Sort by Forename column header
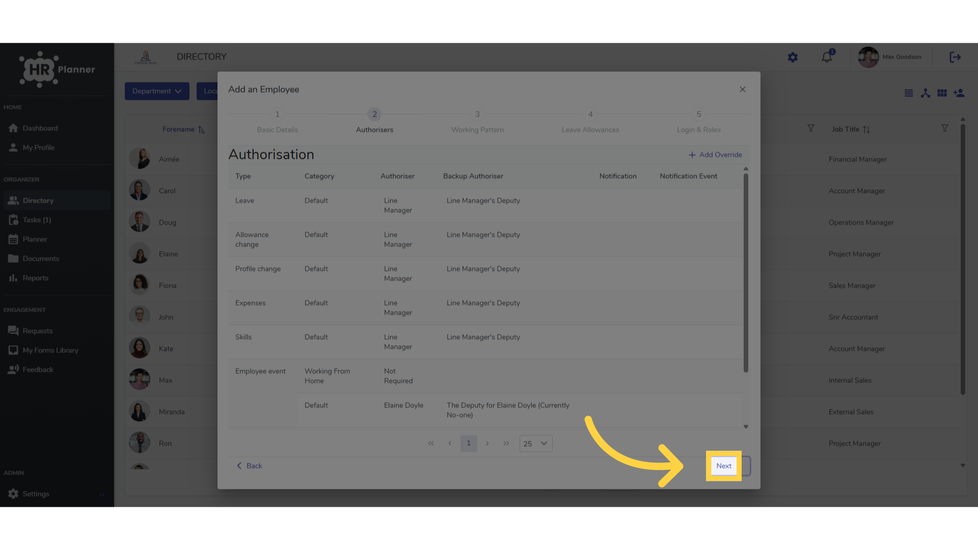Viewport: 978px width, 550px height. [x=183, y=129]
